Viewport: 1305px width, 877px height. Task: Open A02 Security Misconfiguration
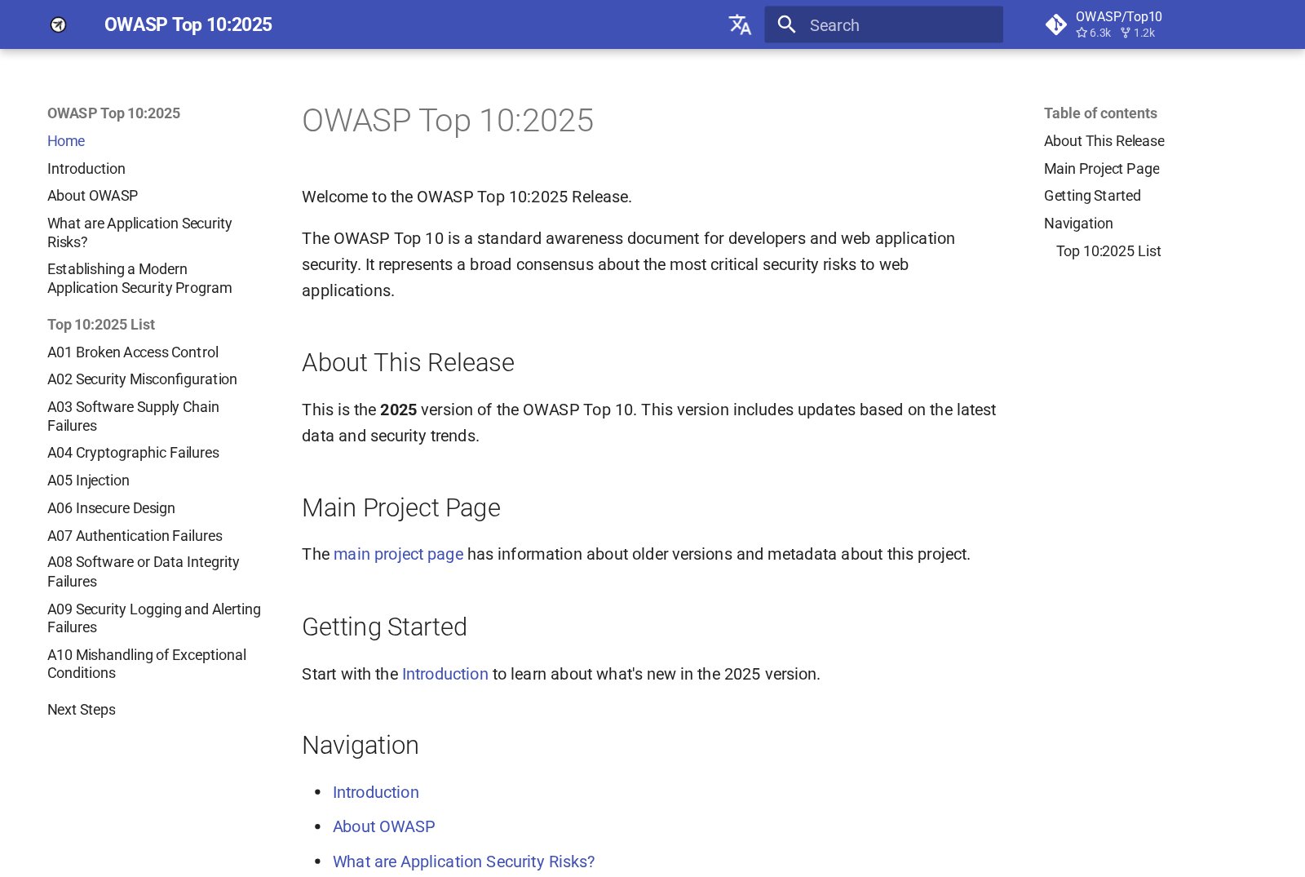(x=142, y=379)
